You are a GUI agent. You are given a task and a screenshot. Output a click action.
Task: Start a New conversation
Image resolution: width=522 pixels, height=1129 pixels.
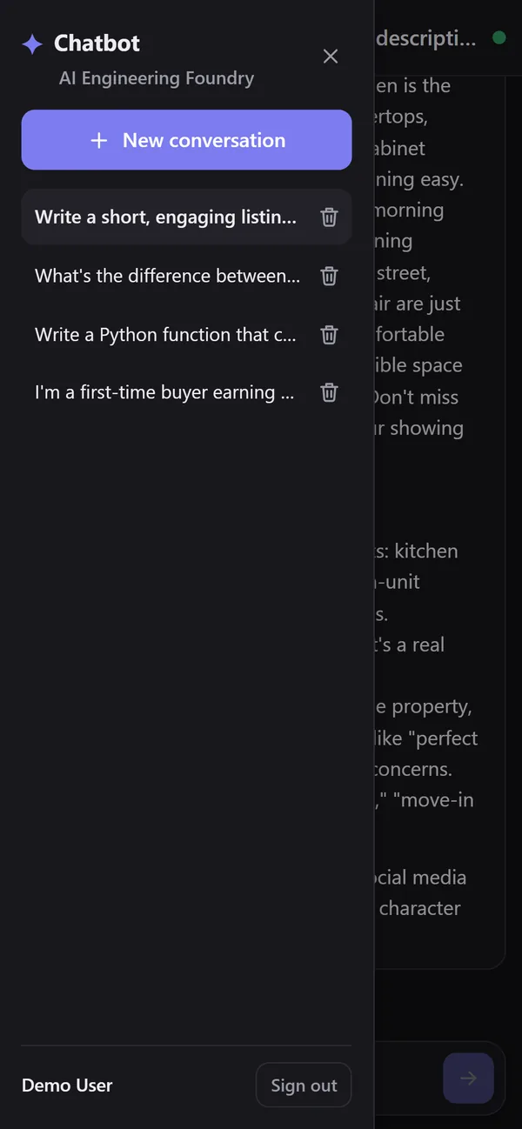click(x=186, y=140)
